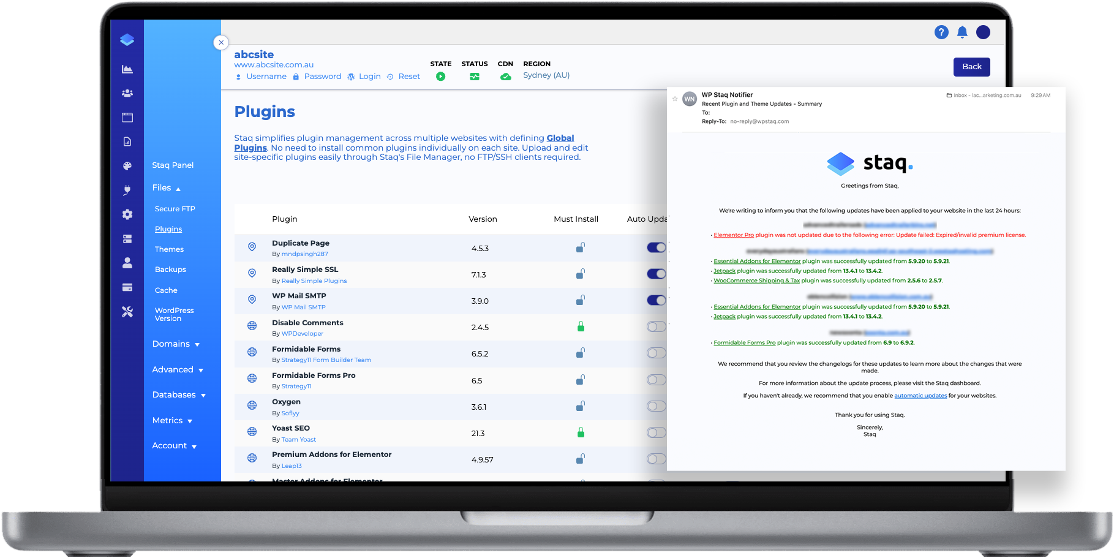This screenshot has width=1114, height=558.
Task: Star the WP Staq Notifier email
Action: coord(675,99)
